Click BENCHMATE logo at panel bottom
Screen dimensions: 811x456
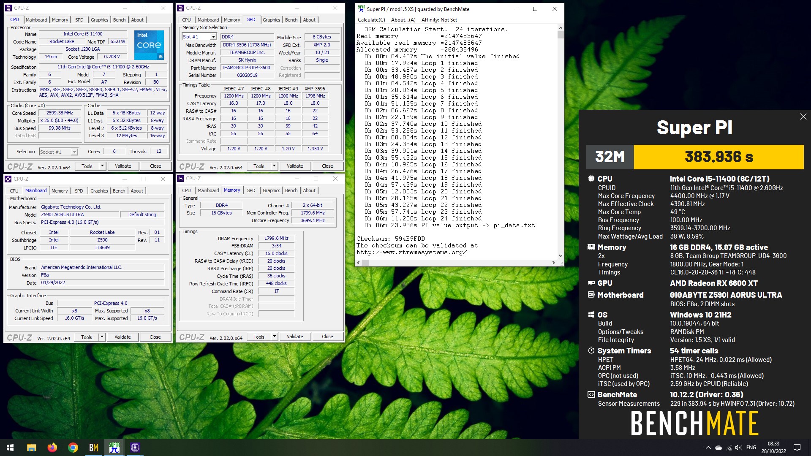694,423
